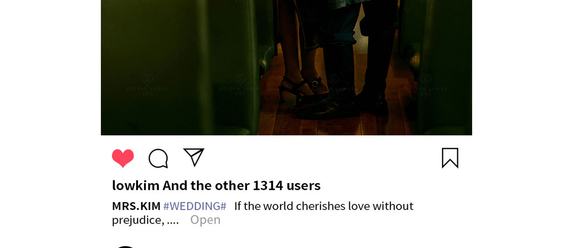Click the truncation ellipsis after "prejudice,"
The image size is (573, 248).
[x=173, y=221]
